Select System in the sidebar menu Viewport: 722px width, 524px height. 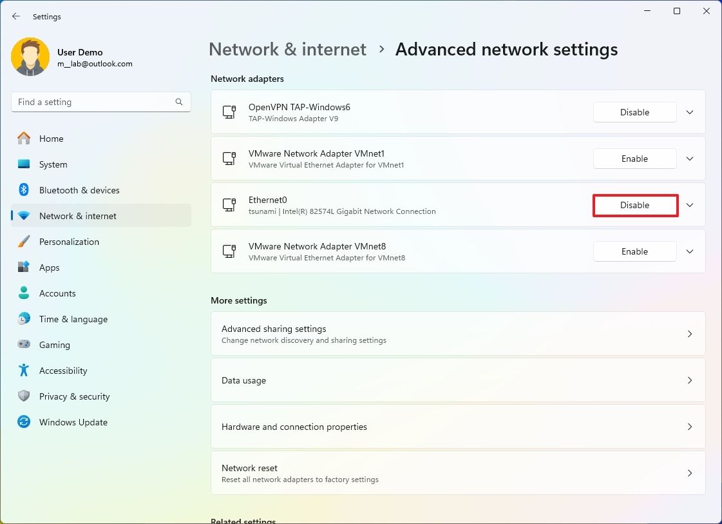[x=52, y=164]
